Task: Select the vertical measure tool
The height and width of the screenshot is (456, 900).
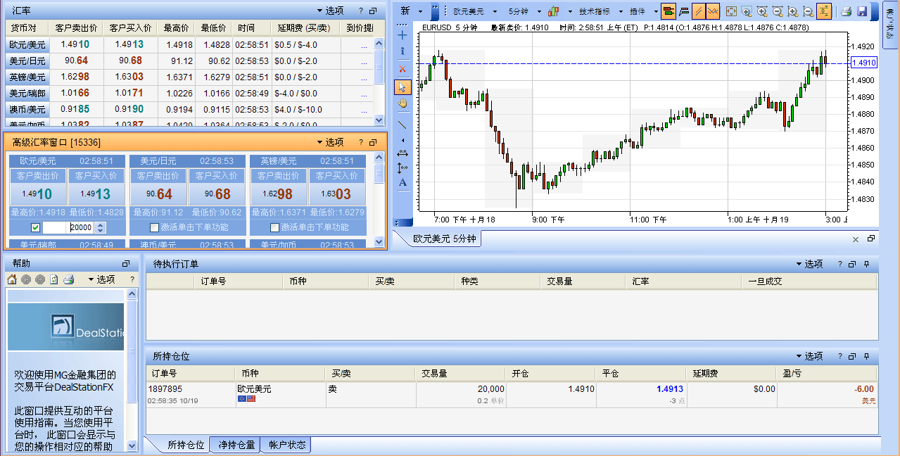Action: coord(403,167)
